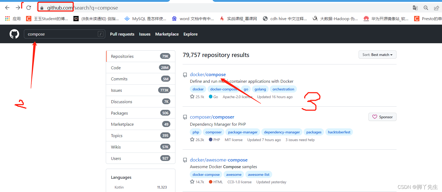Click the site lock icon in address bar

coord(42,8)
